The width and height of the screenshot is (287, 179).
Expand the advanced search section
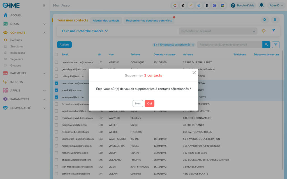point(85,31)
